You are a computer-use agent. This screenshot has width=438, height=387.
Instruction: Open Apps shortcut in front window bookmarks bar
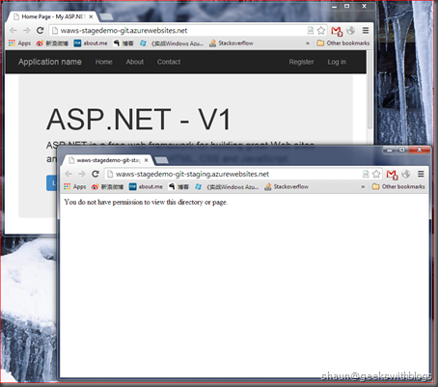coord(75,186)
